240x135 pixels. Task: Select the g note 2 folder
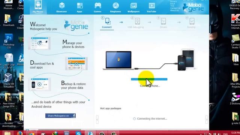235,118
